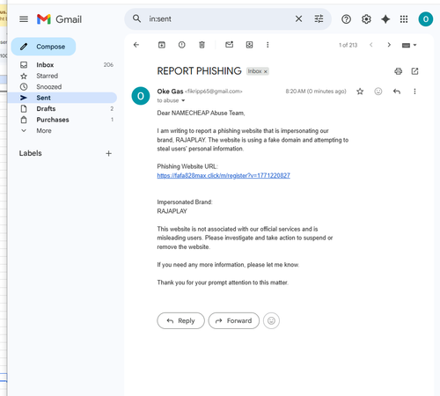Add emoji reaction in message header

378,92
